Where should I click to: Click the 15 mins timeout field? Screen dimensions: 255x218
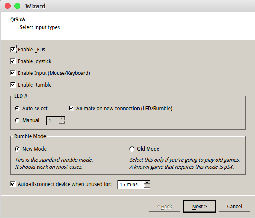[x=131, y=185]
